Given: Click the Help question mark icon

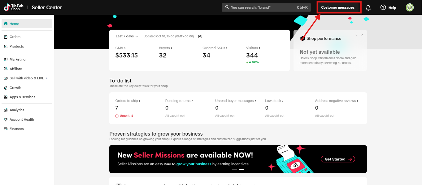Looking at the screenshot, I should pos(383,7).
